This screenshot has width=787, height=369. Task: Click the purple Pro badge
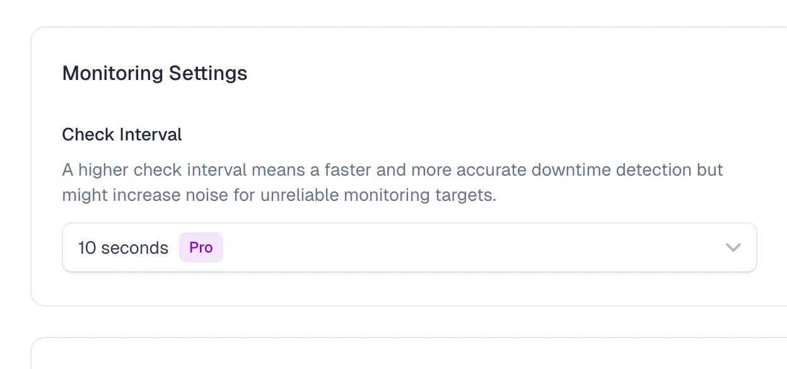(x=201, y=247)
